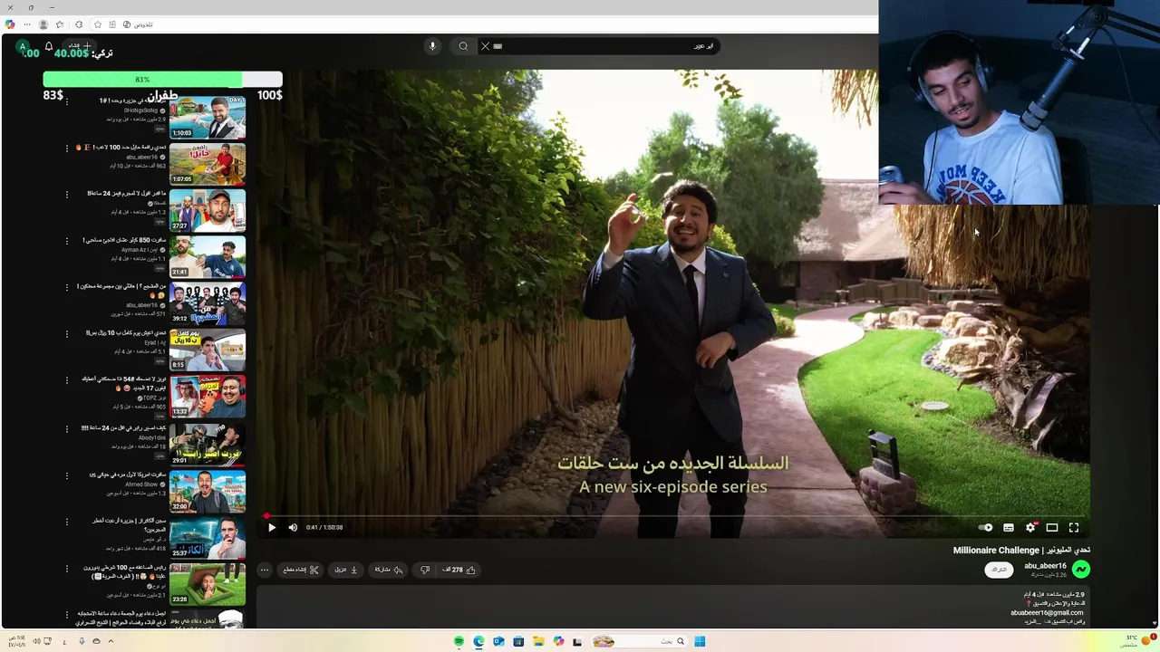Open the 1:07:05 suggested video thumbnail

[207, 163]
